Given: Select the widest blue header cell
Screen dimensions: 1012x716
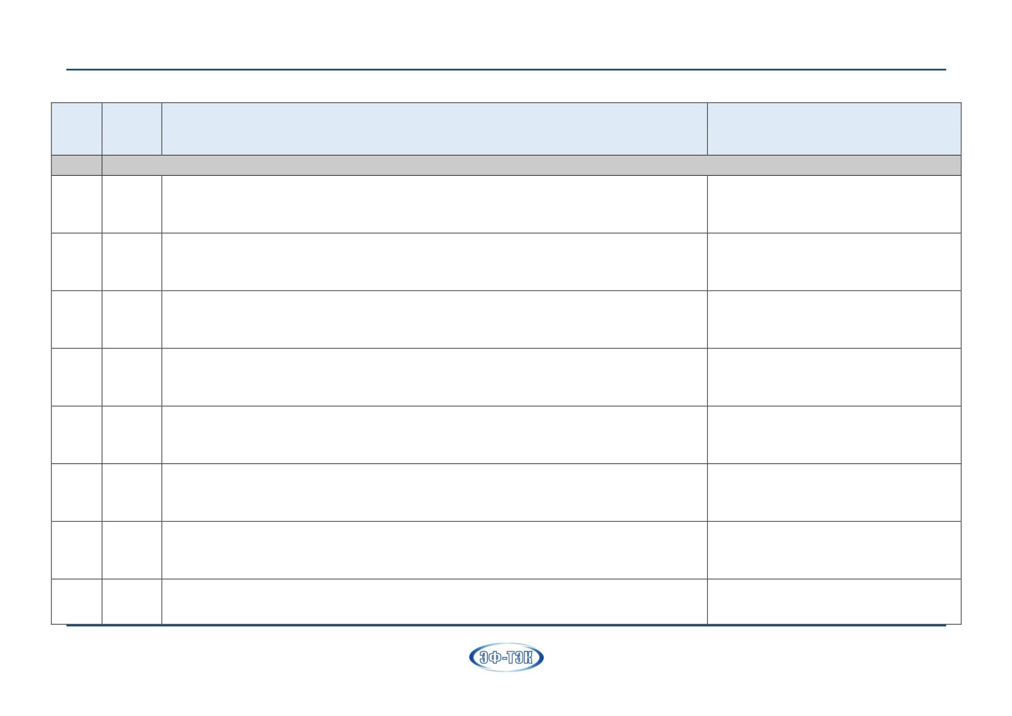Looking at the screenshot, I should click(434, 129).
